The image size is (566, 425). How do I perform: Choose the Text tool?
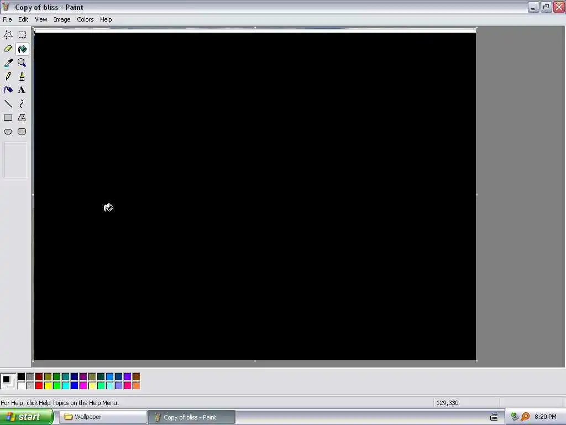(x=22, y=90)
